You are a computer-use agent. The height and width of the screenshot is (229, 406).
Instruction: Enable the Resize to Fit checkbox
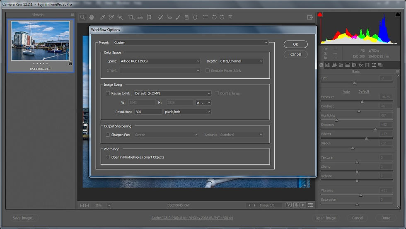pyautogui.click(x=108, y=93)
